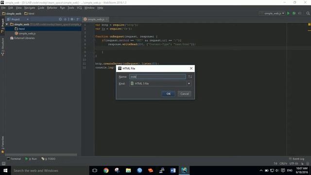Click Hide Project panel icon
The height and width of the screenshot is (175, 311).
78,19
